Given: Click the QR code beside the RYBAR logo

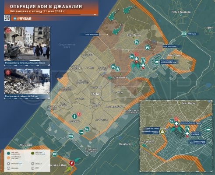Looking at the screenshot, I should pyautogui.click(x=7, y=18).
